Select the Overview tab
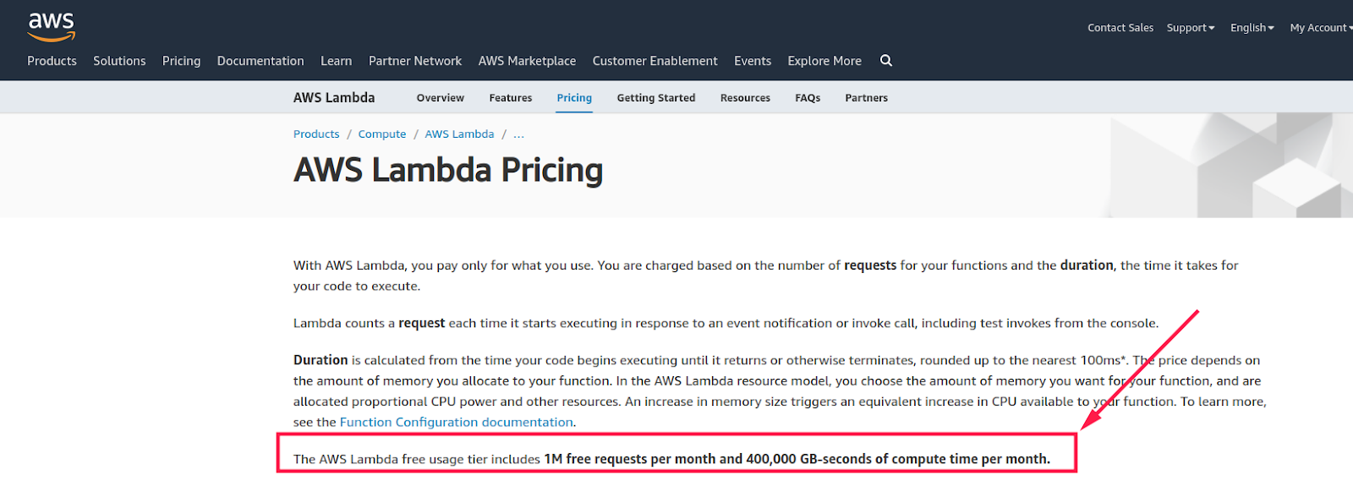 click(441, 98)
